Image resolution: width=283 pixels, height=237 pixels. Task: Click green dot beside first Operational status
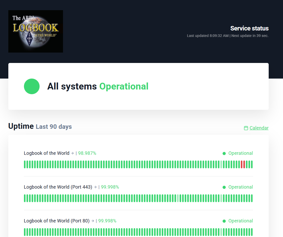(x=224, y=153)
